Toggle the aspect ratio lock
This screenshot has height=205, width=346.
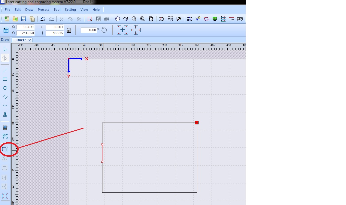coord(69,30)
